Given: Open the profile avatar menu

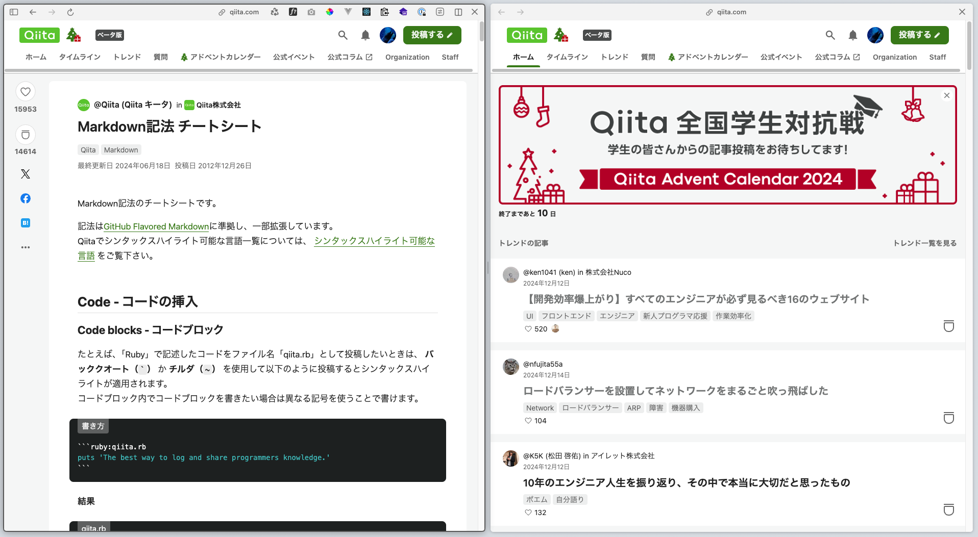Looking at the screenshot, I should (x=387, y=35).
